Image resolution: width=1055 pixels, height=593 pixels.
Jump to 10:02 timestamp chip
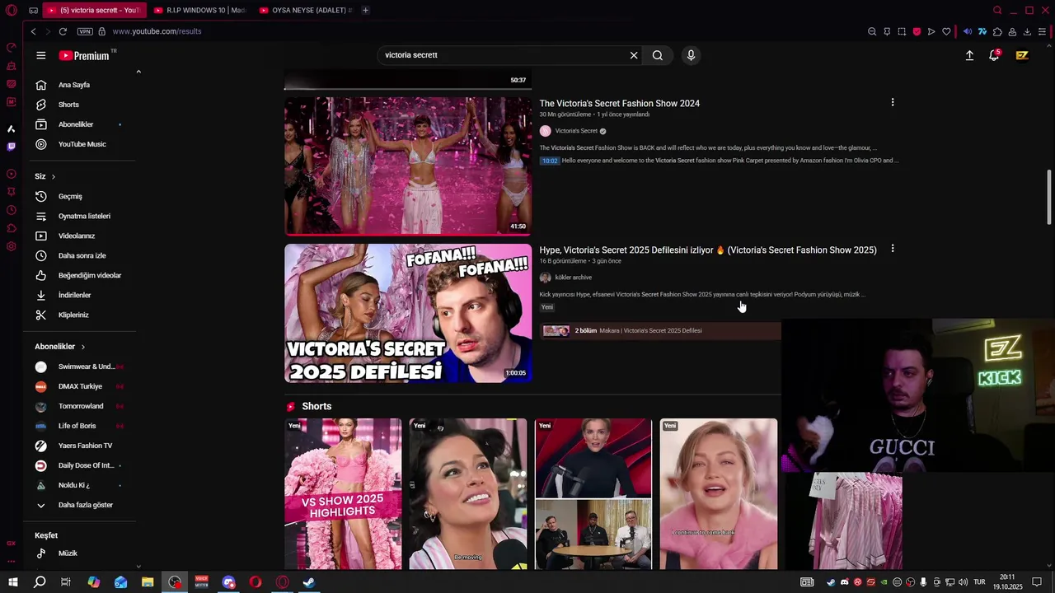pyautogui.click(x=550, y=161)
